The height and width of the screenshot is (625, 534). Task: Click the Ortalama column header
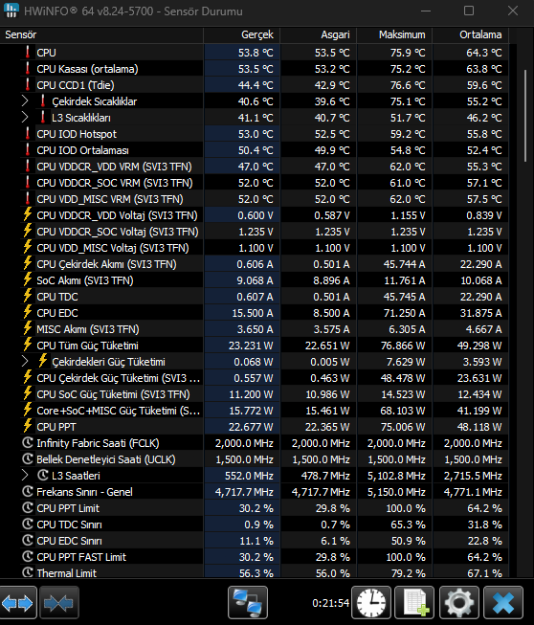coord(471,35)
